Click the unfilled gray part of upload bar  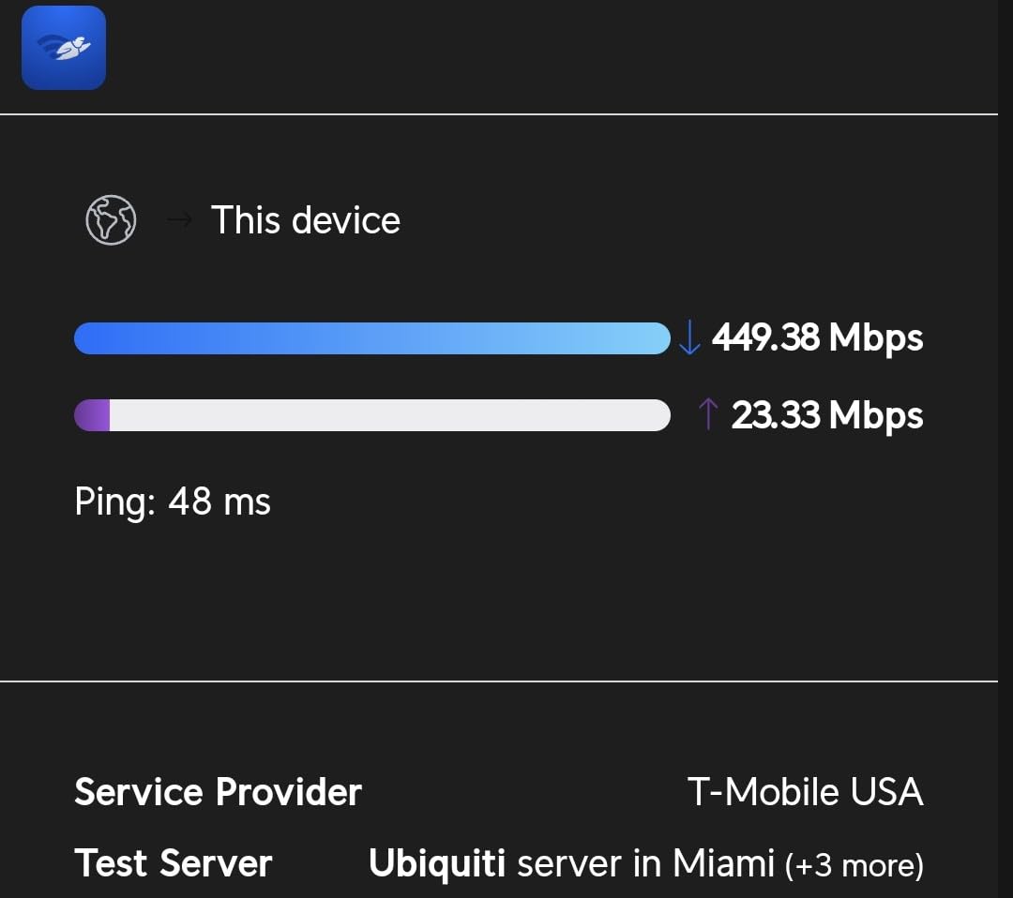389,415
